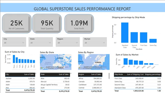Select the Same Day row in ship mode table
This screenshot has width=165, height=93.
138,82
